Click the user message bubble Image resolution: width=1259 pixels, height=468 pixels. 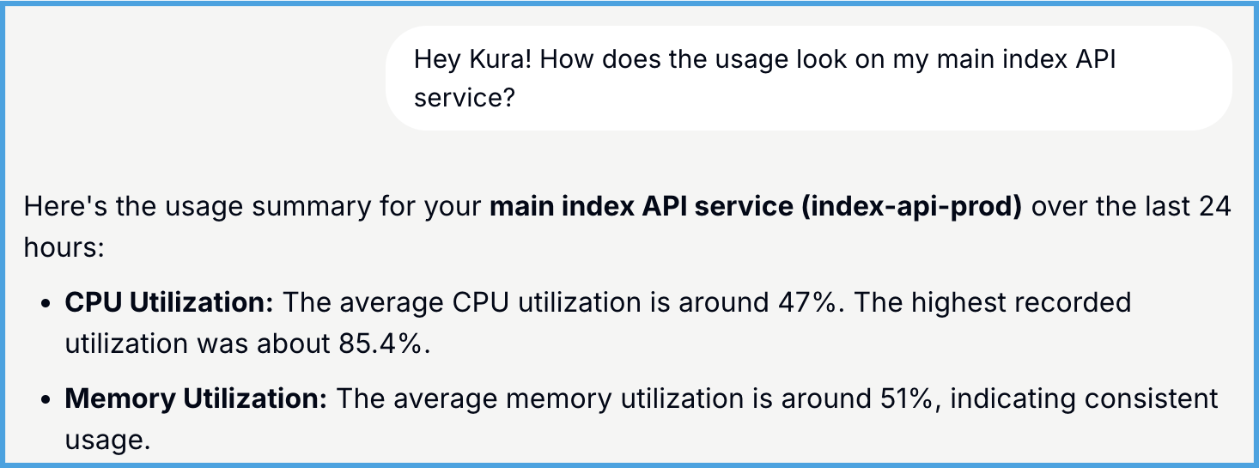click(807, 78)
